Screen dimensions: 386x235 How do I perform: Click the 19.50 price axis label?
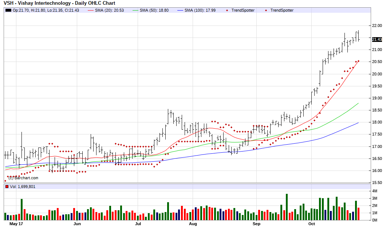[x=377, y=86]
